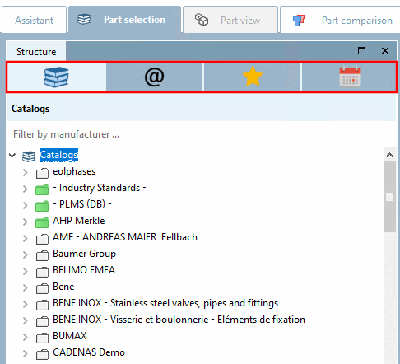Expand the Bene node

[26, 287]
